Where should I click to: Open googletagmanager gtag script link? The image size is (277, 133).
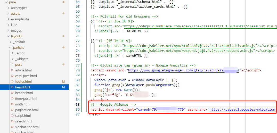pos(184,70)
